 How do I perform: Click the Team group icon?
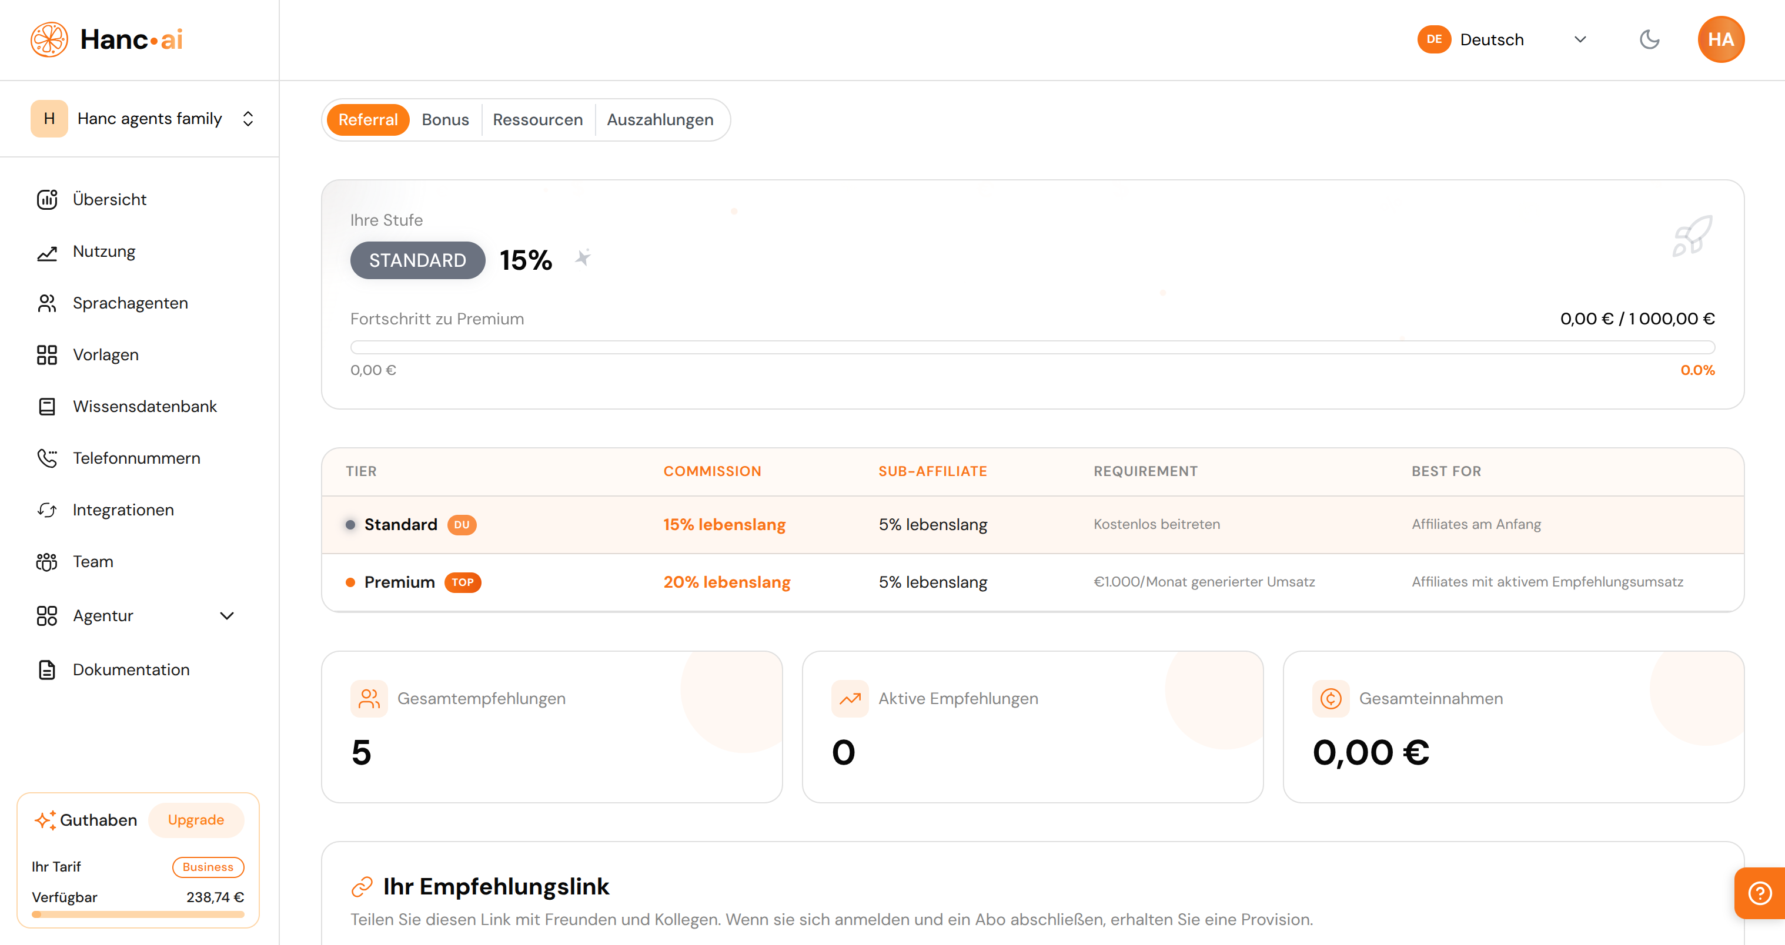click(x=46, y=562)
